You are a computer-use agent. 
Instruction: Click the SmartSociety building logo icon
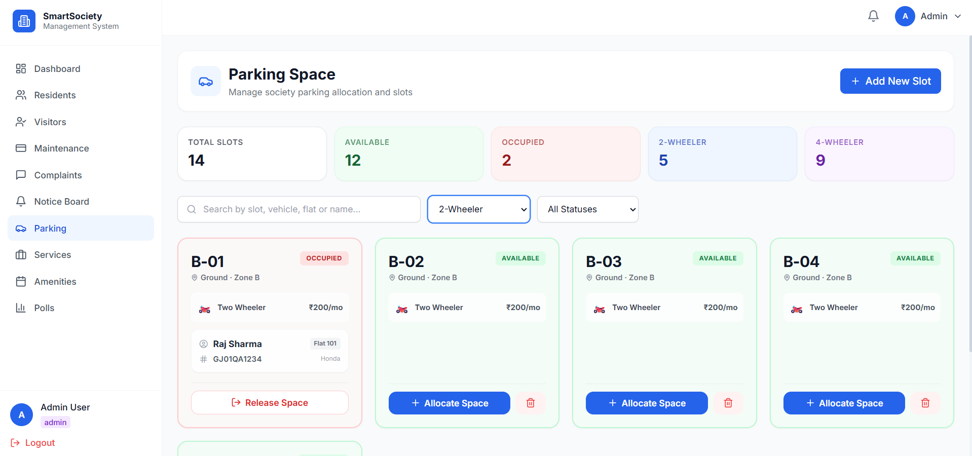[x=24, y=21]
